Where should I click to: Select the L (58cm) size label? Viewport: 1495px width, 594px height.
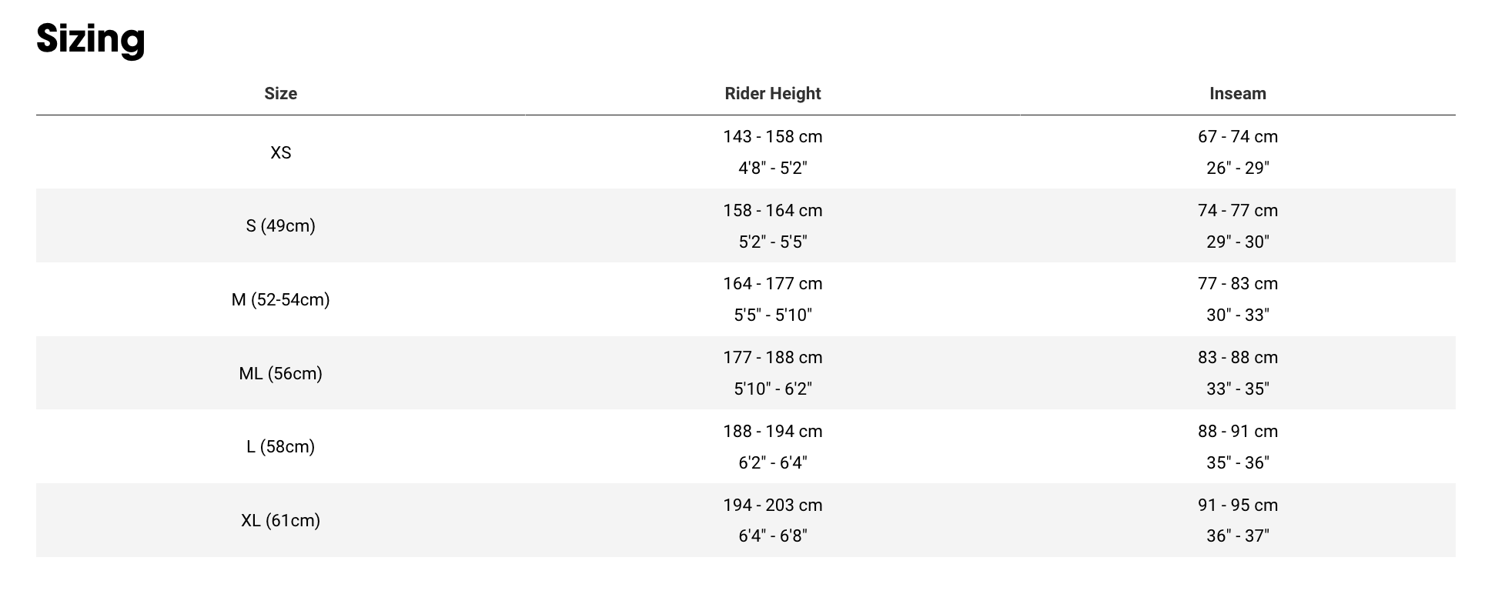click(280, 447)
